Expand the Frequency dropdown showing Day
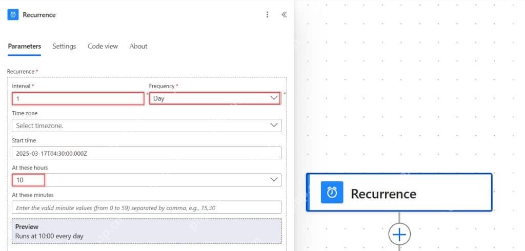 pyautogui.click(x=215, y=98)
